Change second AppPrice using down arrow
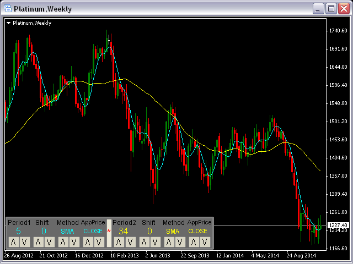Viewport: 353px width, 264px height. 204,242
